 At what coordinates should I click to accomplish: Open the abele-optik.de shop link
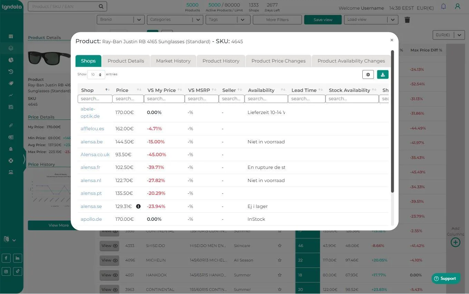90,113
